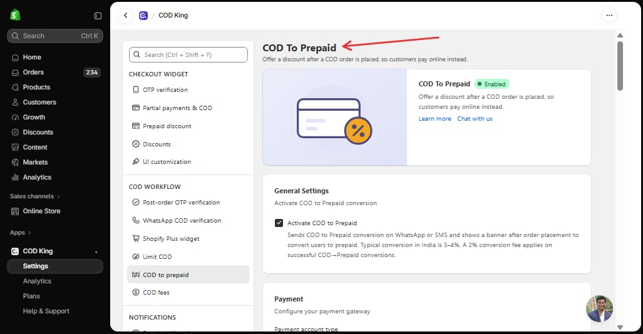
Task: Click the COD King pin dot indicator
Action: point(96,252)
